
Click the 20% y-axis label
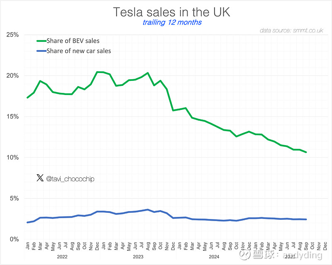12,75
